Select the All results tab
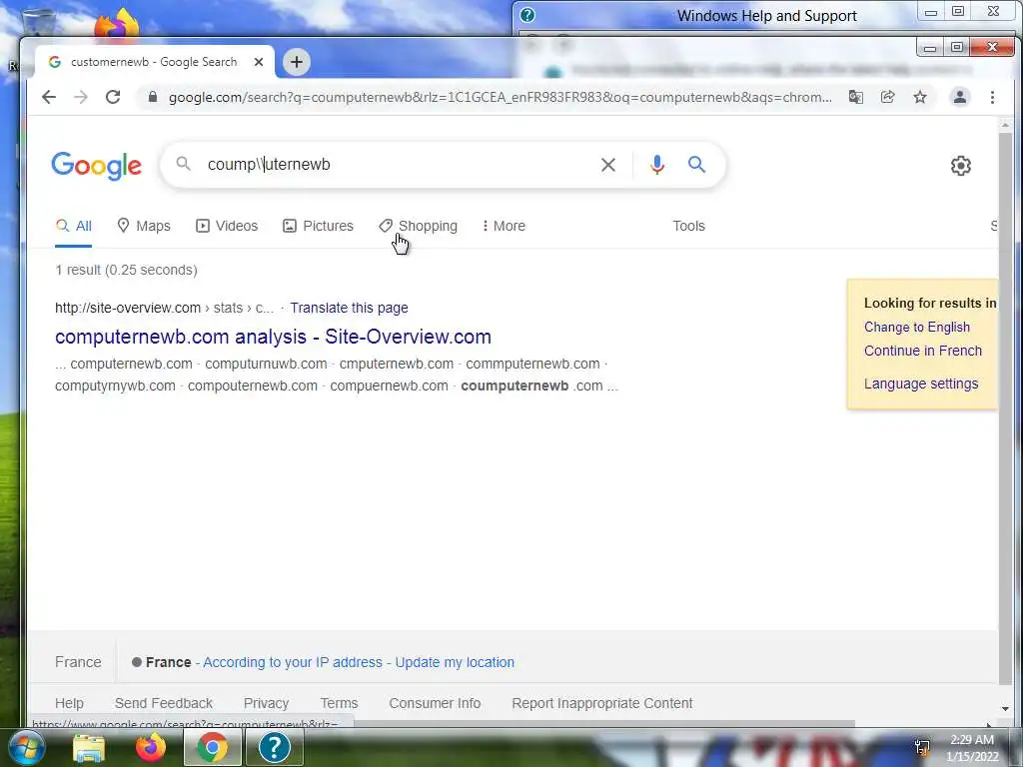The height and width of the screenshot is (767, 1023). [74, 226]
